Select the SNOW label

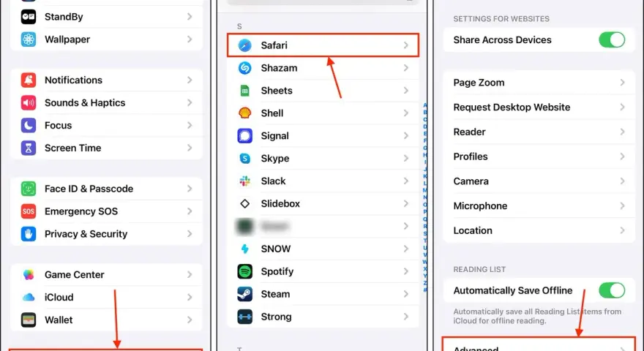[276, 249]
